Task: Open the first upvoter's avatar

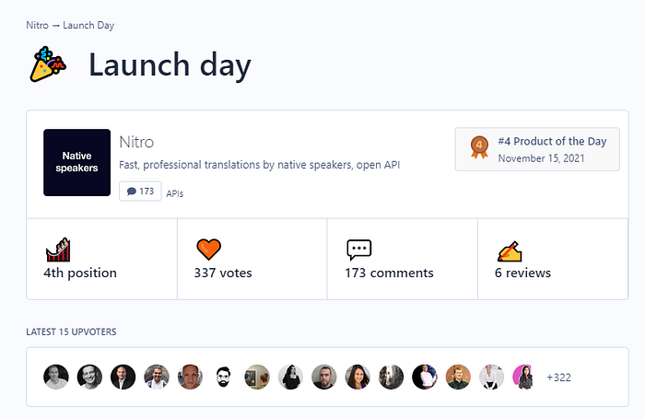Action: coord(56,377)
